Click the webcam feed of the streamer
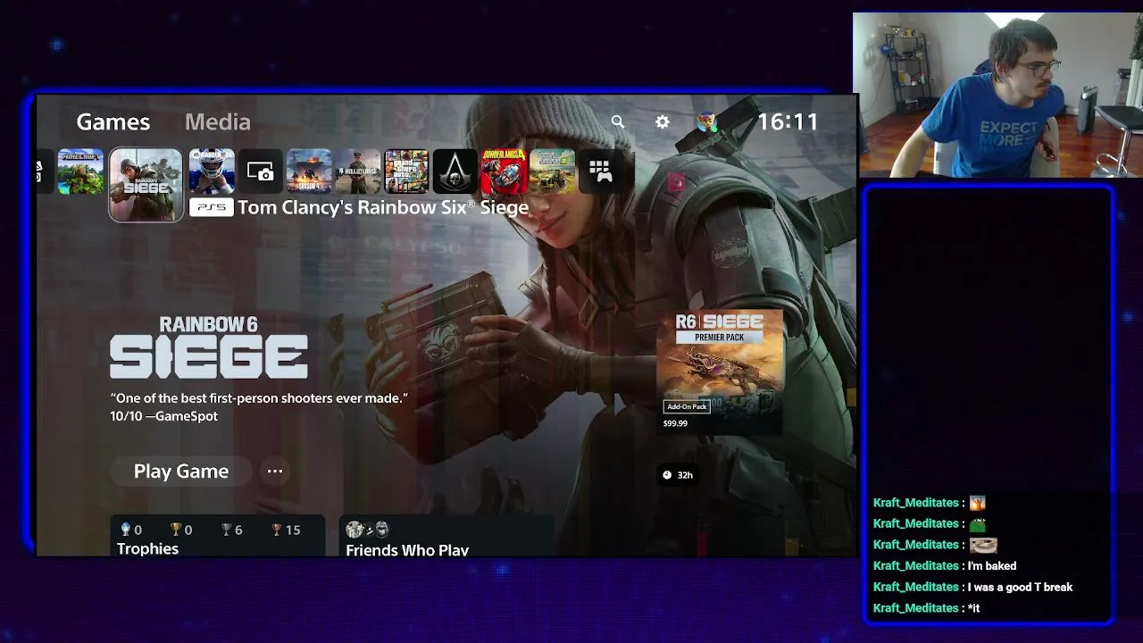 click(x=997, y=95)
